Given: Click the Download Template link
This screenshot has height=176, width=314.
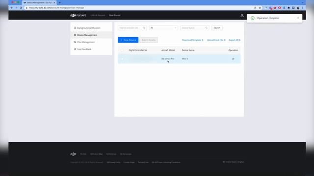Looking at the screenshot, I should tap(192, 40).
